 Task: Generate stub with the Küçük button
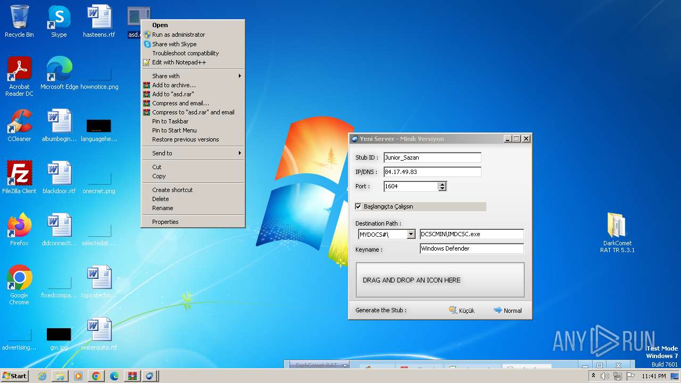click(462, 310)
